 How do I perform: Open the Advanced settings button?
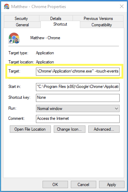[x=104, y=129]
